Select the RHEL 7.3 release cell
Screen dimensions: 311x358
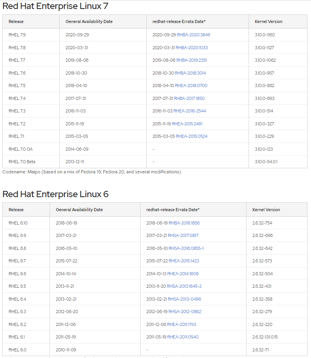[x=31, y=111]
